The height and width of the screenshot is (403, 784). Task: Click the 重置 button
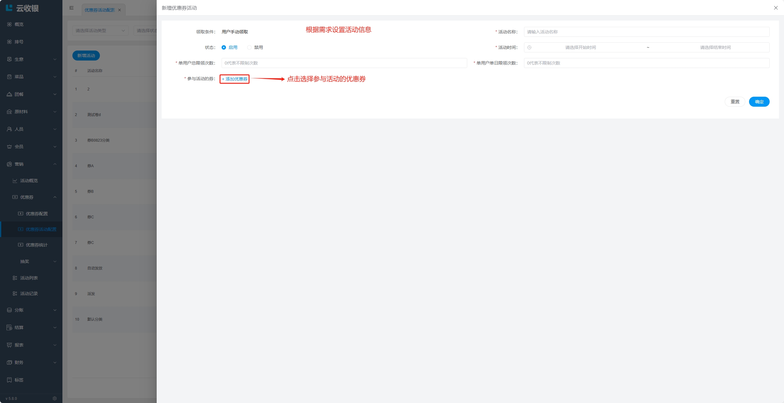pos(735,102)
